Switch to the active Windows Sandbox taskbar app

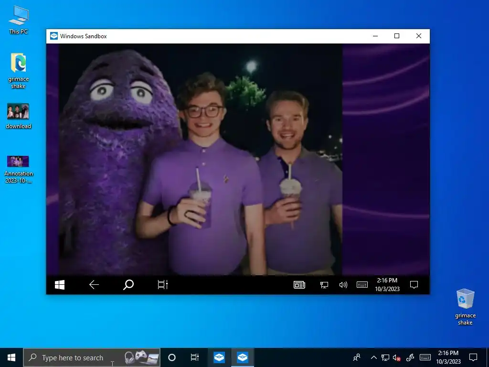(x=242, y=357)
